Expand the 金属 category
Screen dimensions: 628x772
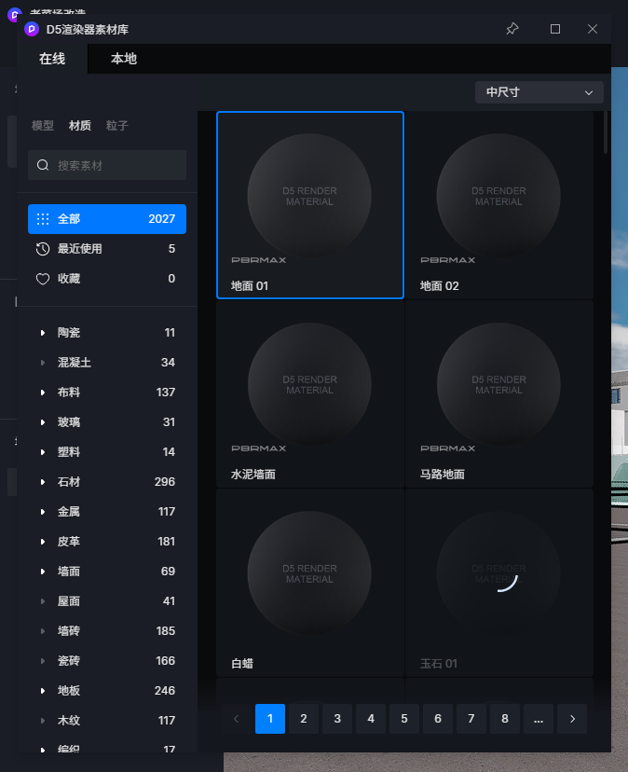43,512
